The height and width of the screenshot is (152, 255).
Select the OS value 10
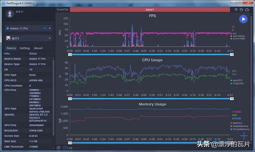pos(31,69)
